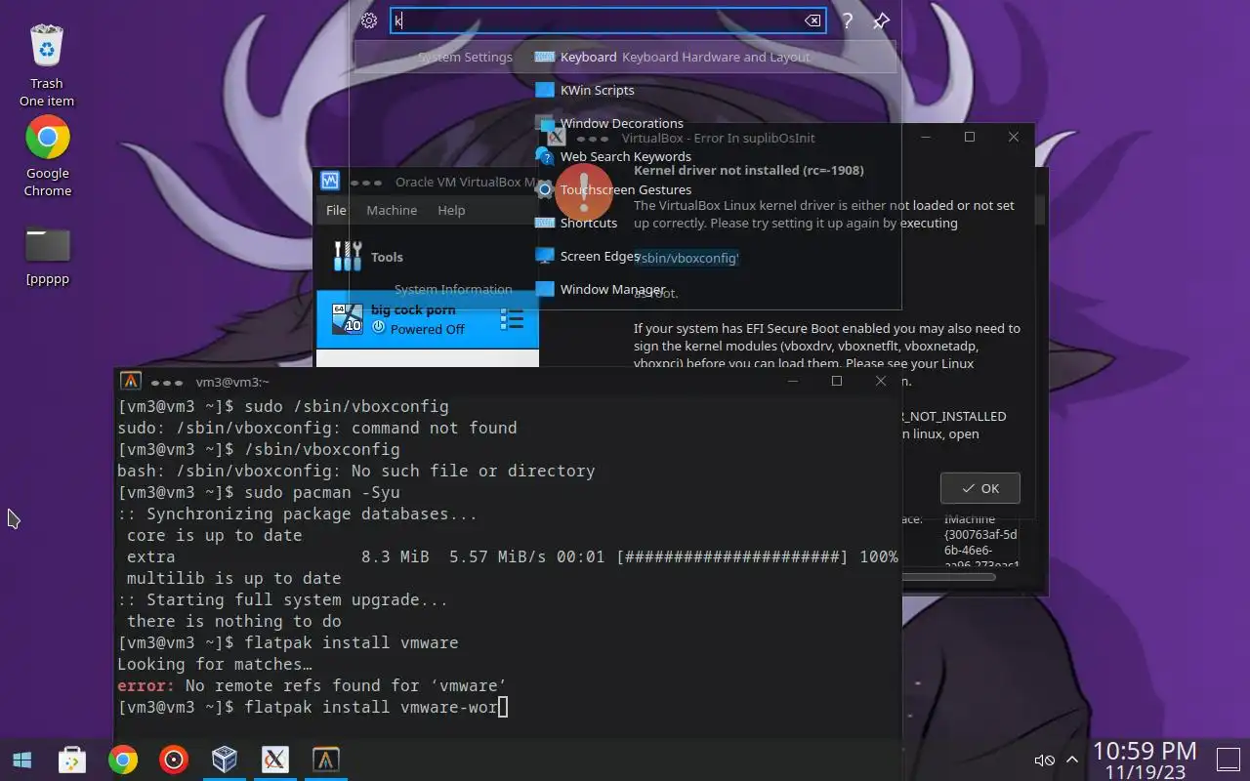Expand hidden system tray icons arrow
This screenshot has width=1250, height=781.
coord(1072,760)
